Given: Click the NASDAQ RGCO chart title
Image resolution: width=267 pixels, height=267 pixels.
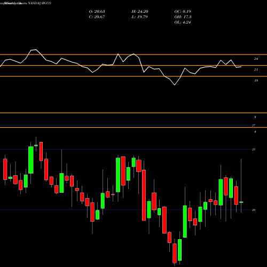Looking at the screenshot, I should [39, 3].
